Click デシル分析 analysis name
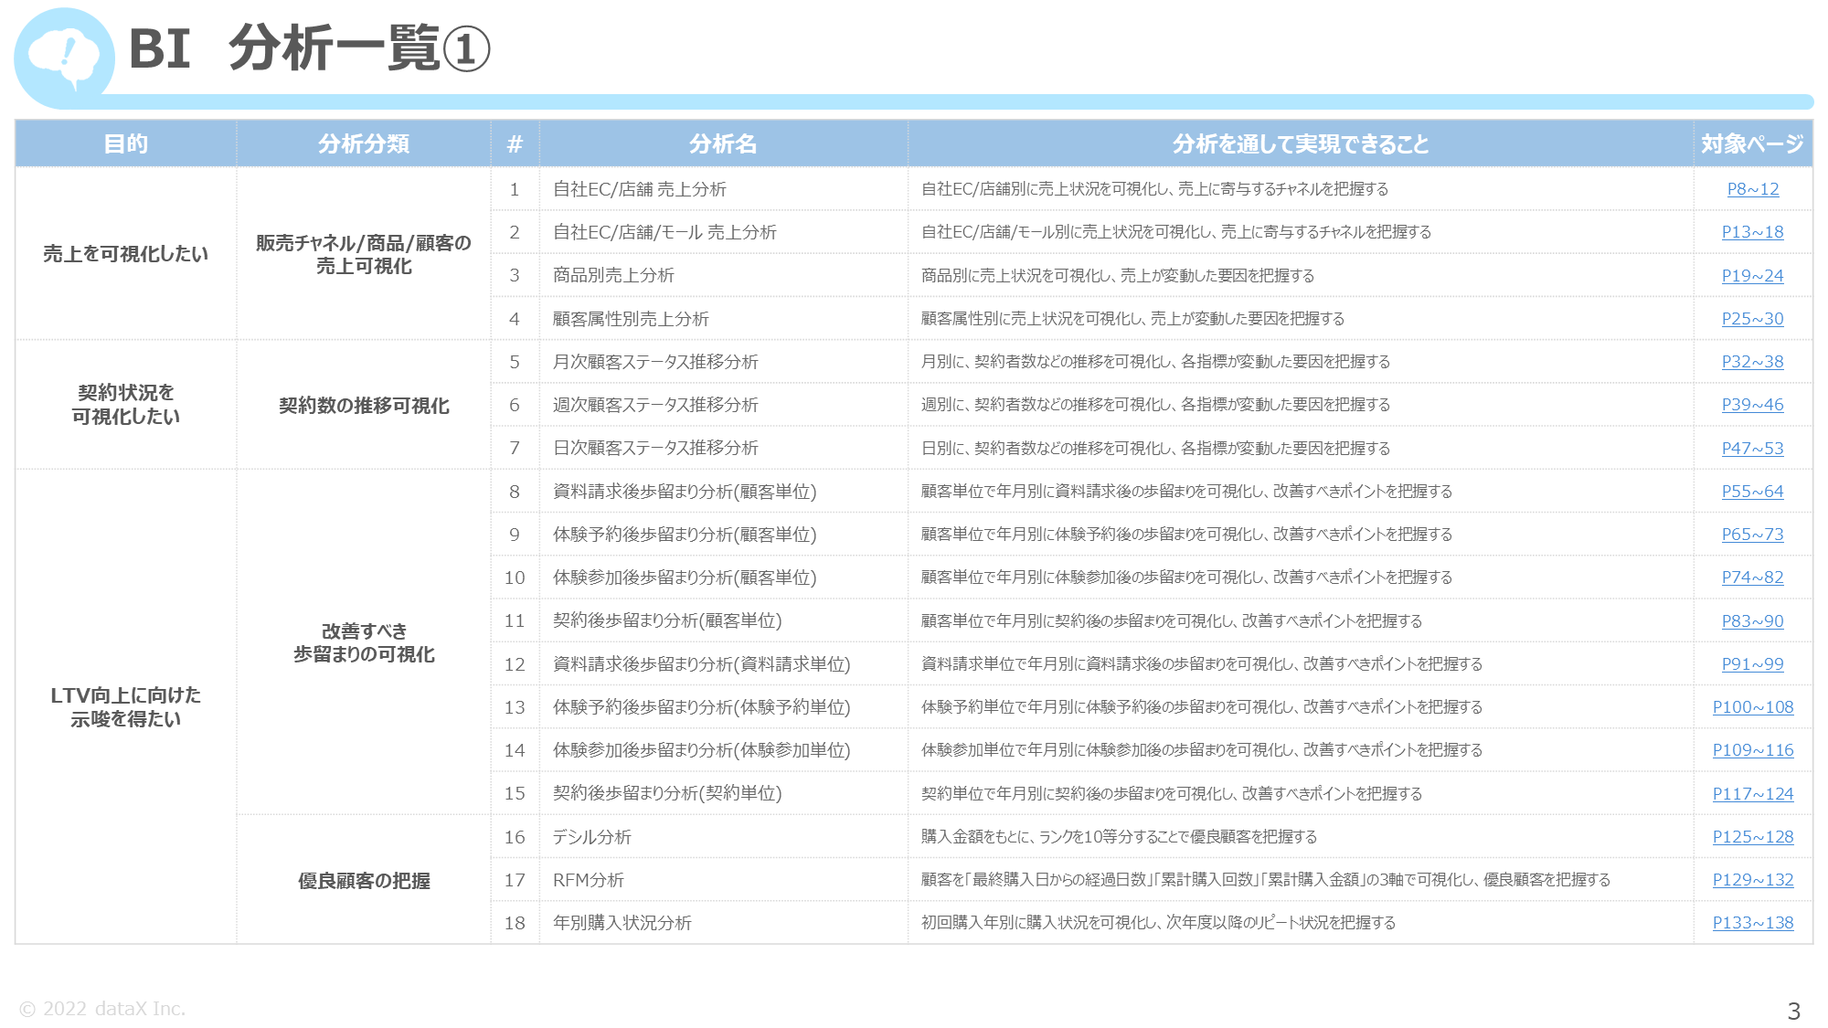 592,837
